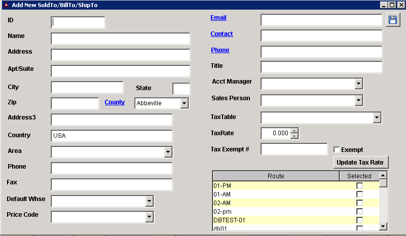Enable the DBTEST-01 route checkbox
The image size is (406, 236).
tap(359, 220)
